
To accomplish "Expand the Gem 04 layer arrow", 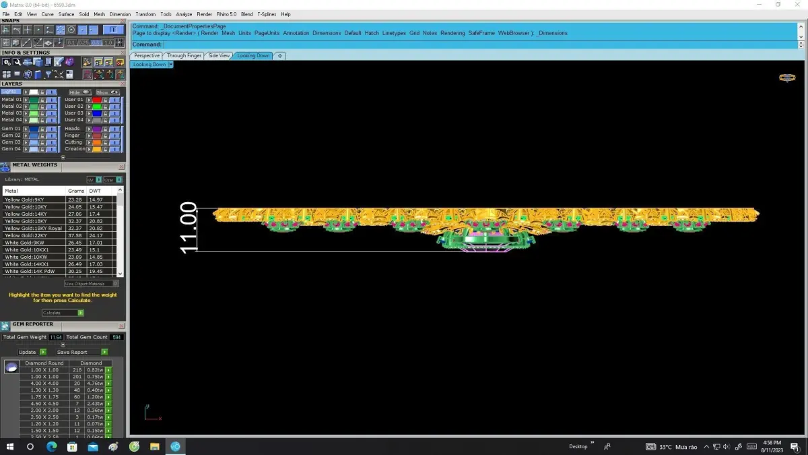I will (26, 149).
